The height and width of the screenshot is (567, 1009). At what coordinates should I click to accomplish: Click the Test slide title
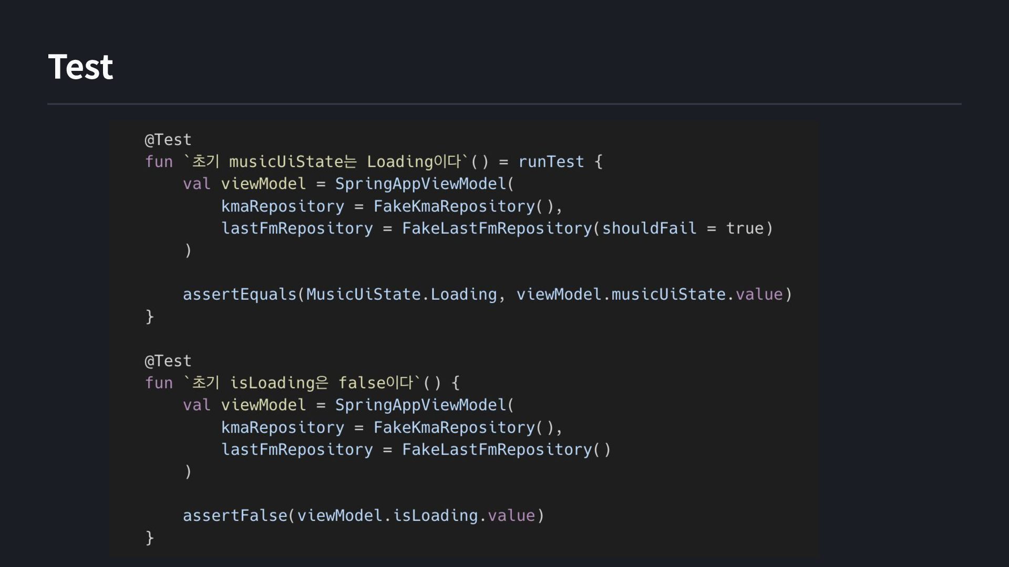coord(80,67)
